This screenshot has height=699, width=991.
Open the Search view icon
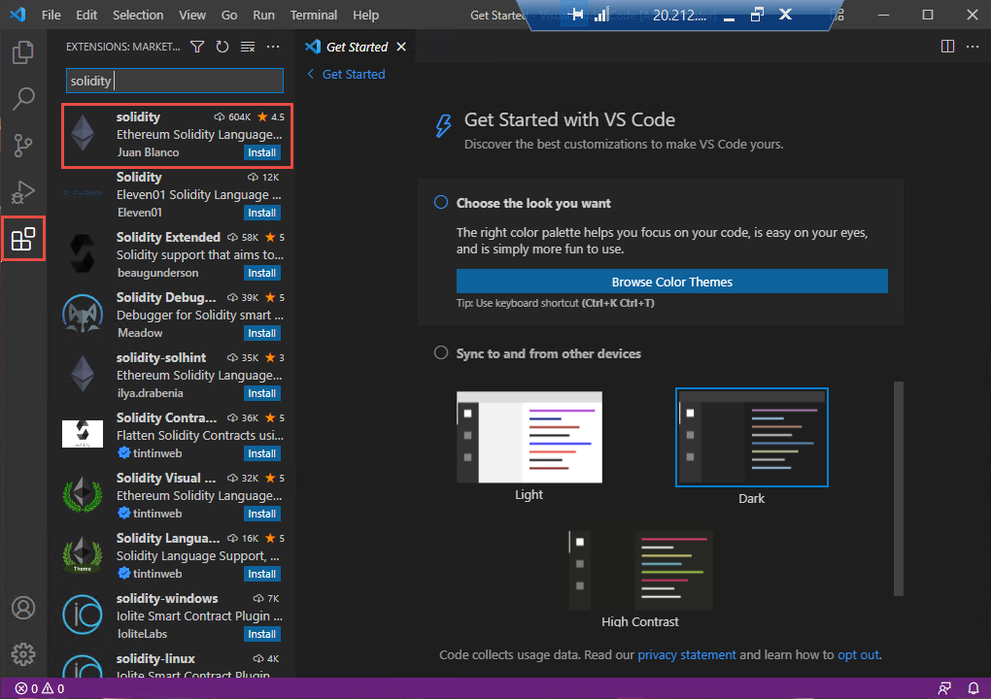[23, 98]
